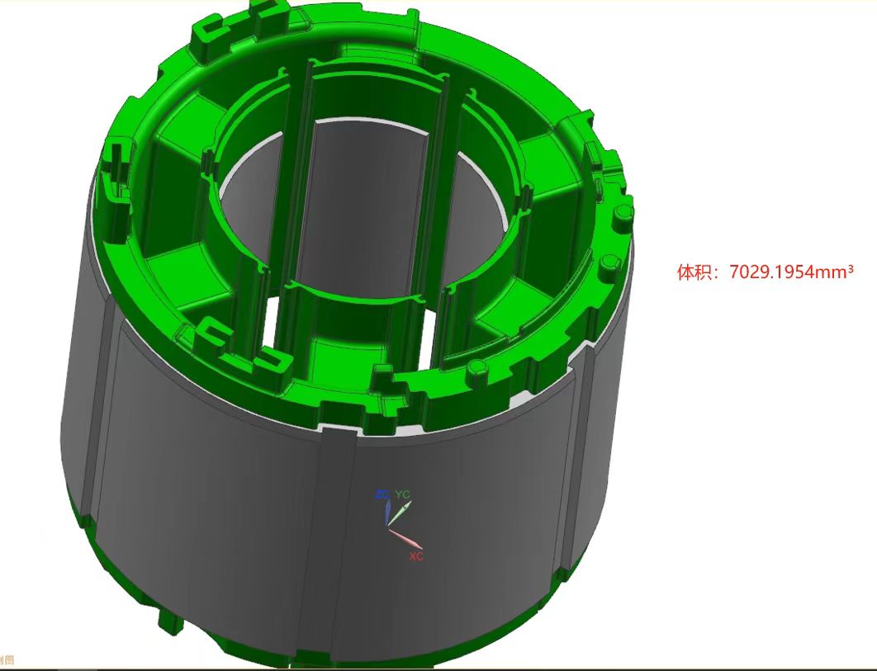877x671 pixels.
Task: Select the topmost round peg on right rim
Action: coord(623,214)
